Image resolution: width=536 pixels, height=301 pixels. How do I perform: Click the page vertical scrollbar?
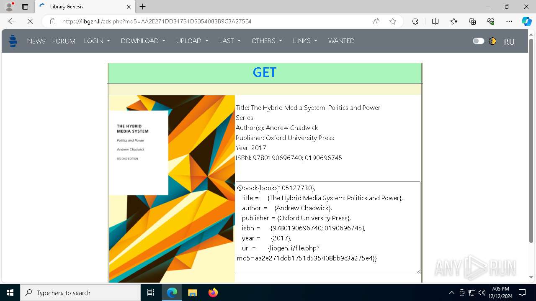pyautogui.click(x=531, y=140)
